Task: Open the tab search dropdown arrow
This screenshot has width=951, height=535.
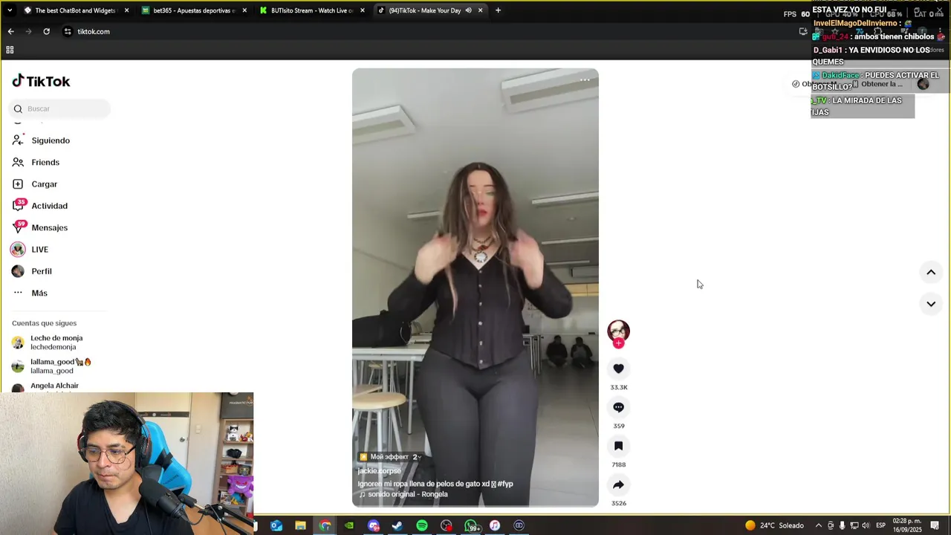Action: tap(10, 10)
